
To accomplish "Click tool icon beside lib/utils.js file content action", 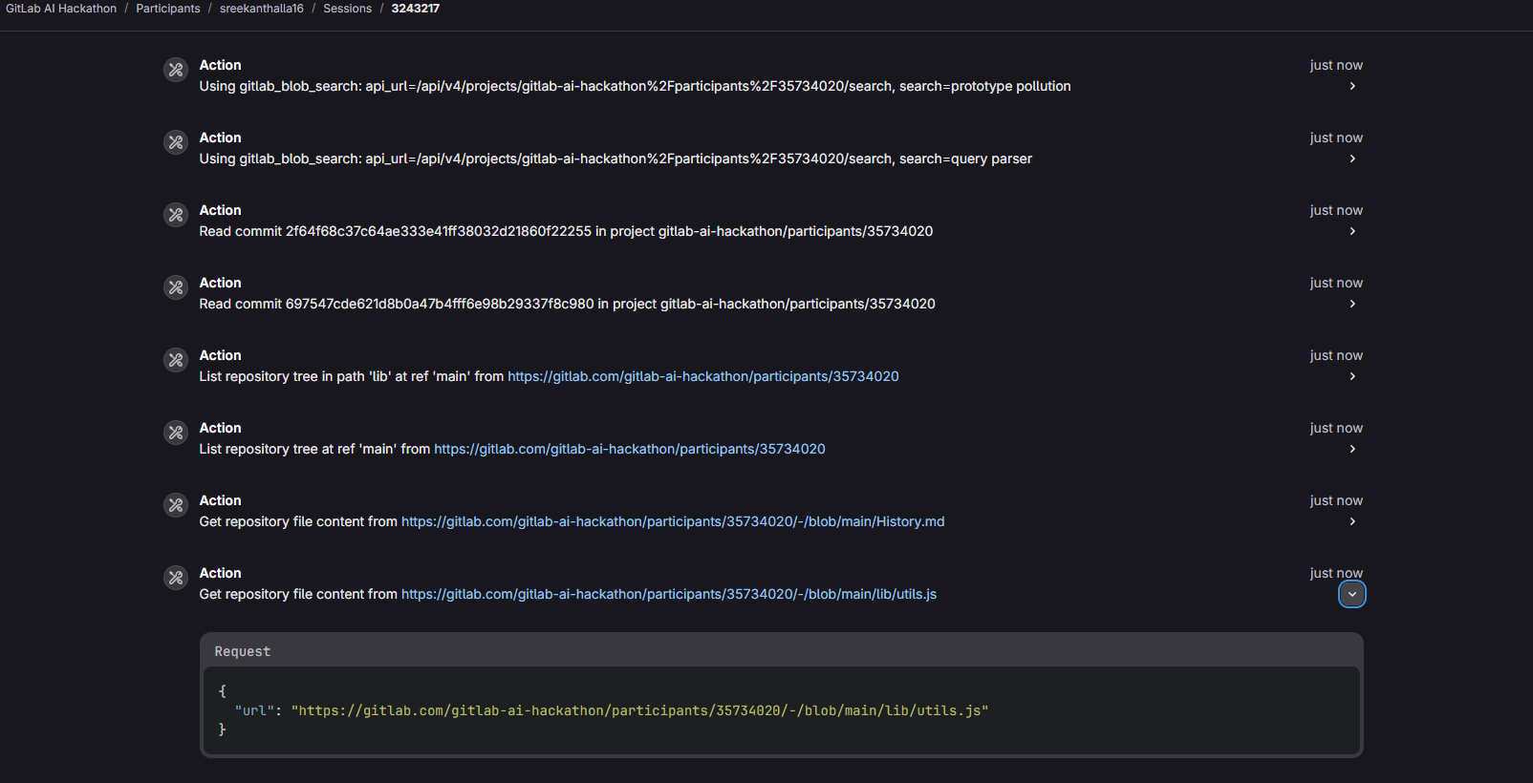I will coord(176,578).
